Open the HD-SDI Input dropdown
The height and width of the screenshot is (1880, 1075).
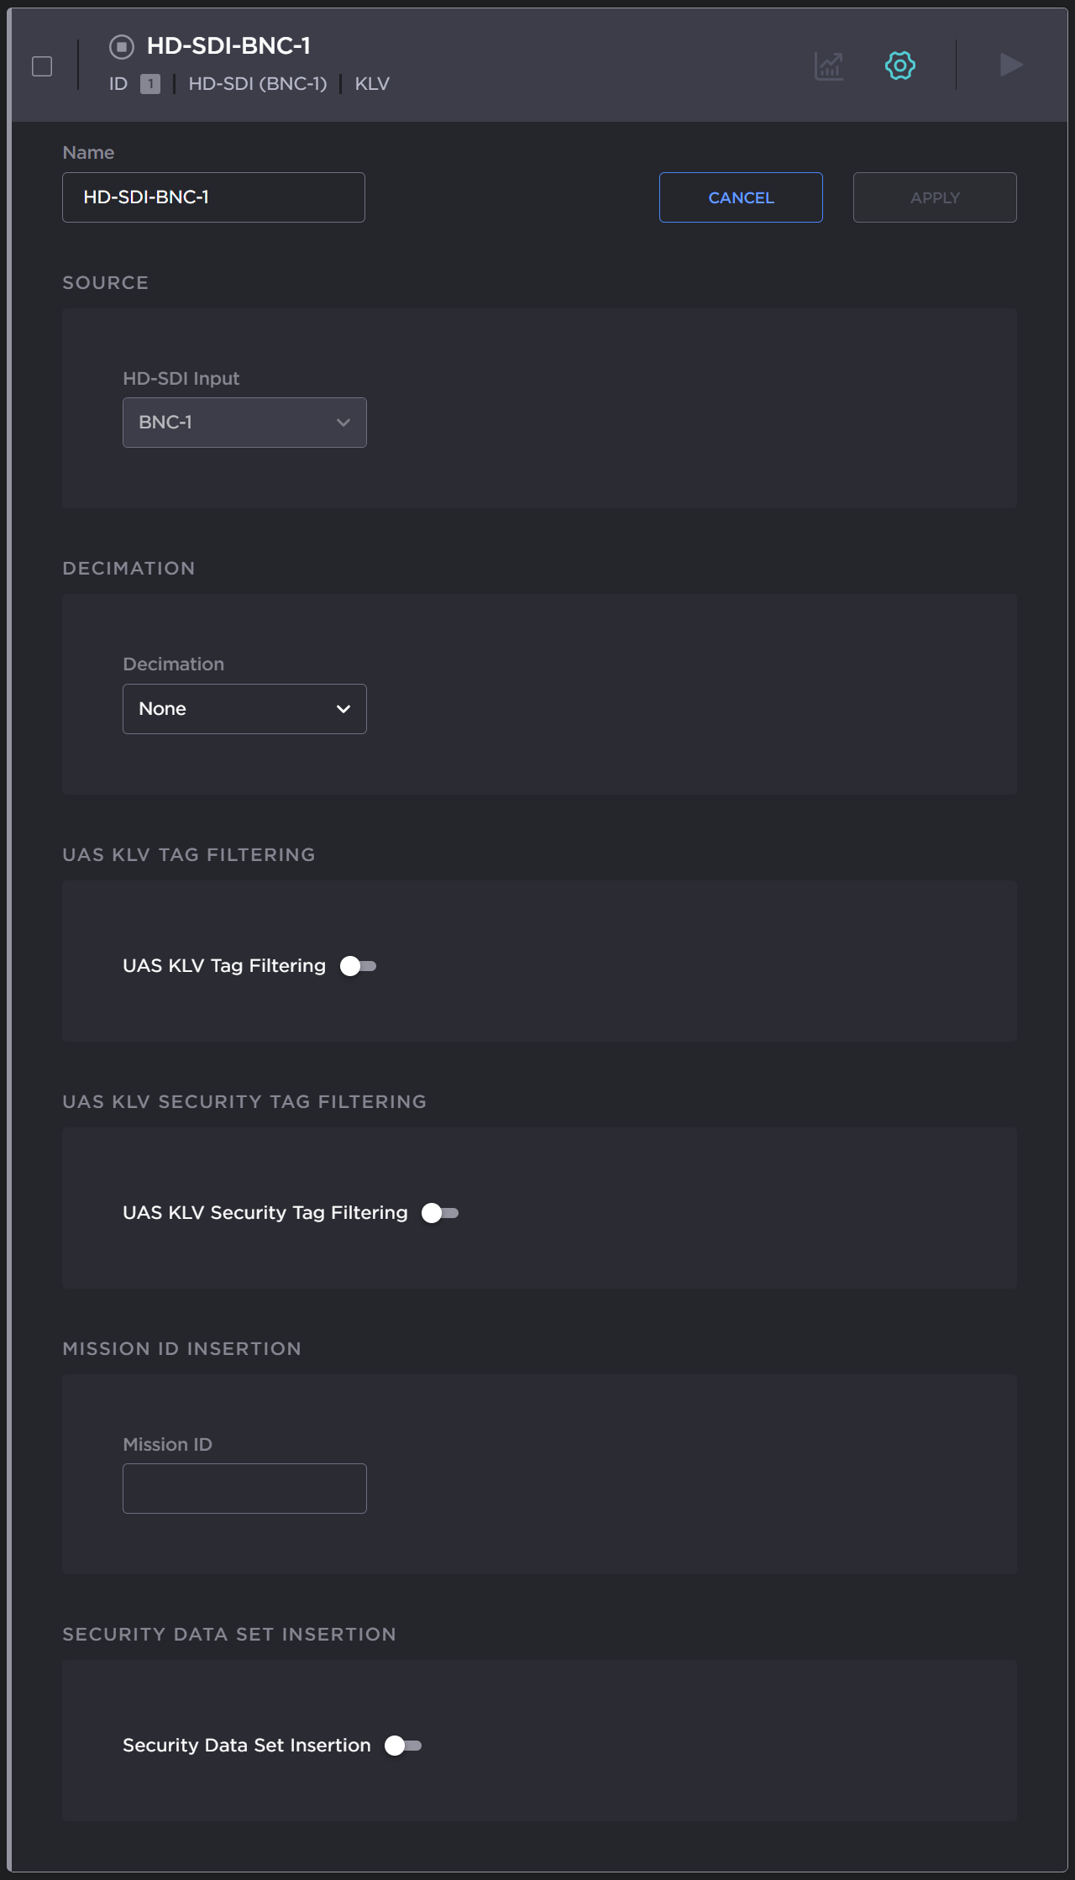244,423
